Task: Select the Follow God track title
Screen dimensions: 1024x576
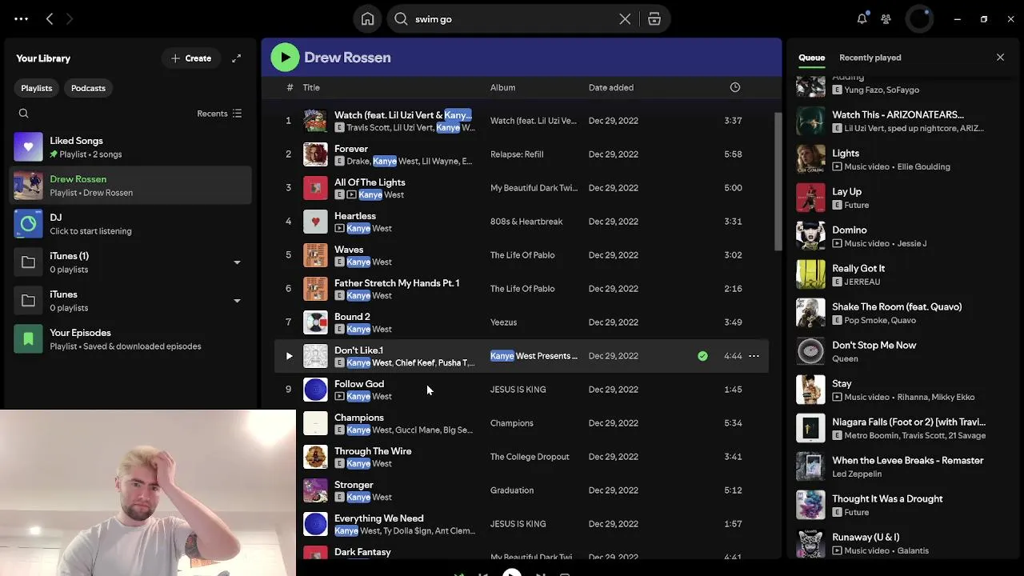Action: (x=359, y=384)
